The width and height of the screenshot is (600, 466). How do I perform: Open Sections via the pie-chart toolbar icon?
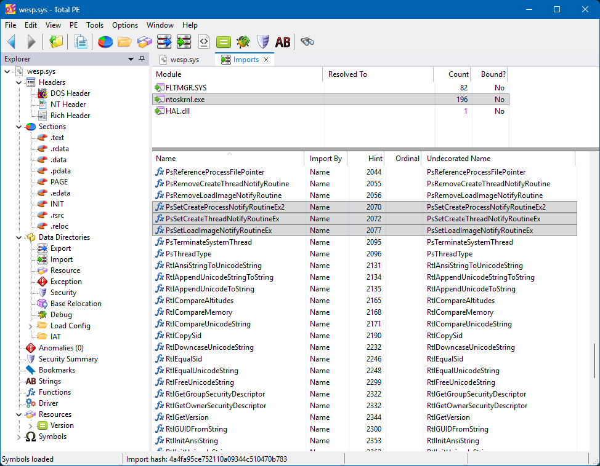click(105, 42)
